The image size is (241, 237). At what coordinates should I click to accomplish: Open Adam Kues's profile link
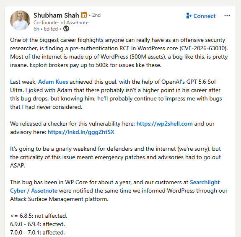coord(53,82)
